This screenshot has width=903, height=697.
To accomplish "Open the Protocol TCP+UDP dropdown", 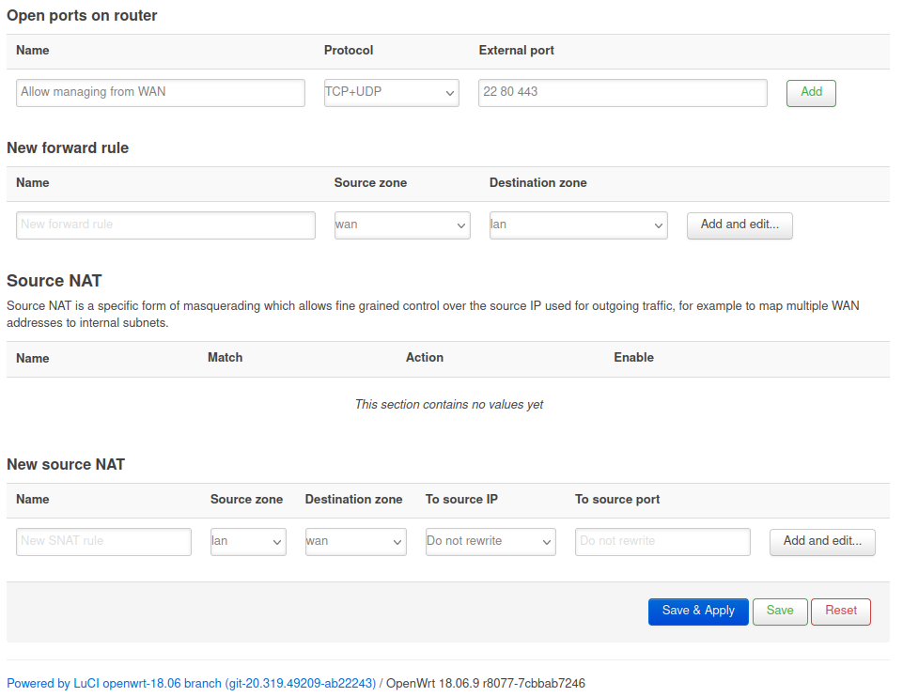I will (x=391, y=93).
